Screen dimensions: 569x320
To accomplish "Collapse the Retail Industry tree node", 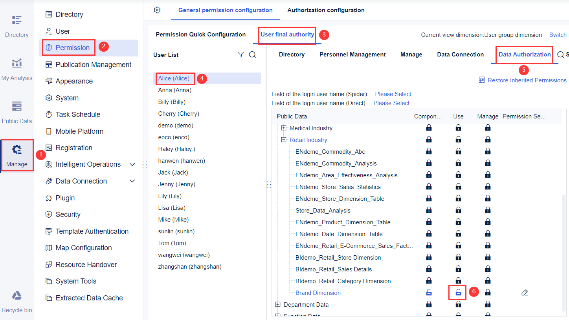I will (284, 140).
